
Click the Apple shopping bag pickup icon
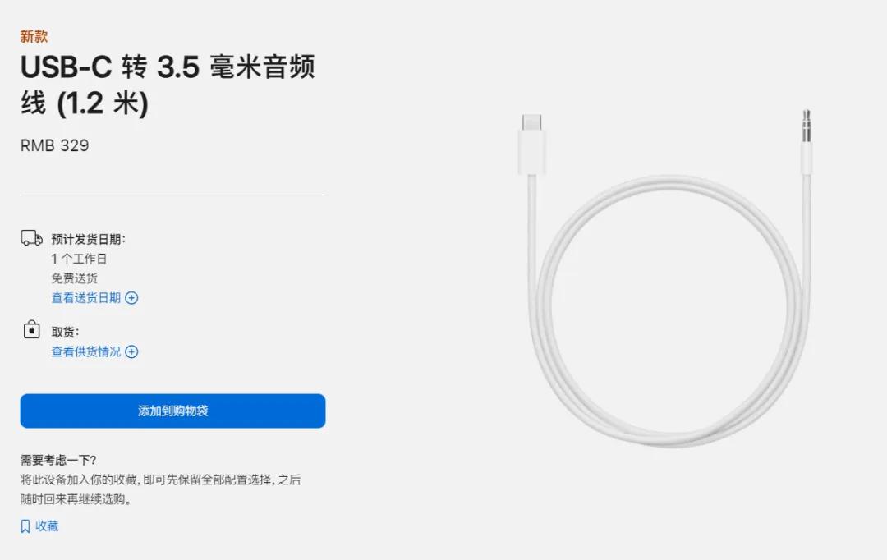pyautogui.click(x=32, y=329)
